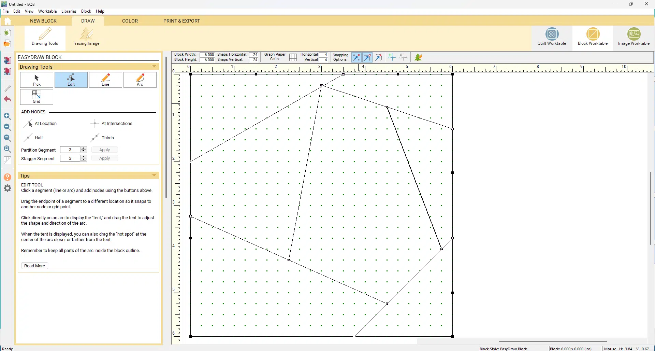Collapse the Tips panel
This screenshot has width=655, height=351.
click(x=154, y=175)
